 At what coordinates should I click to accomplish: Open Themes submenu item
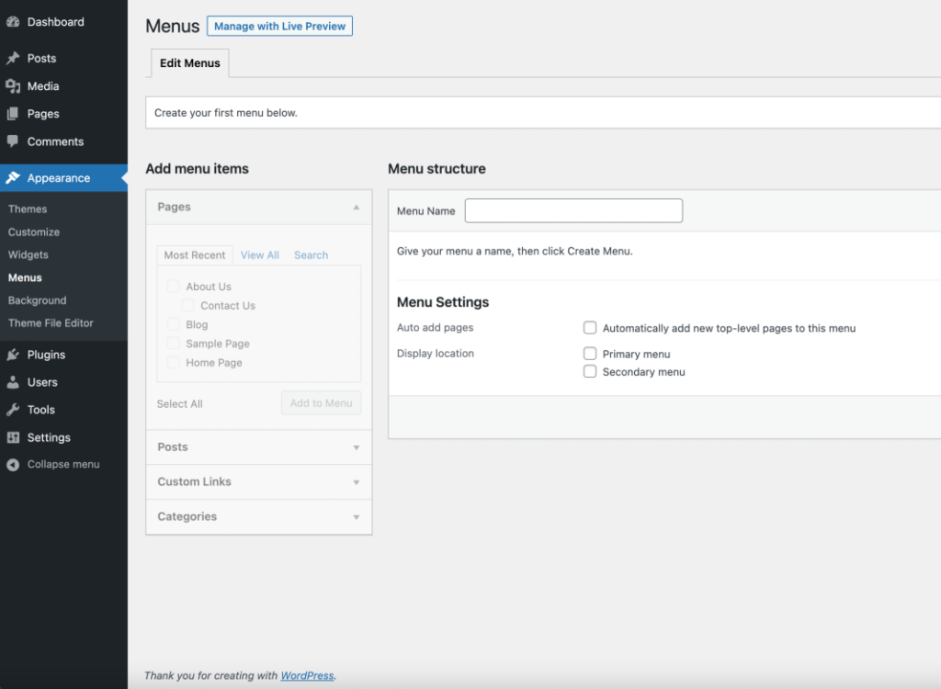(x=28, y=209)
